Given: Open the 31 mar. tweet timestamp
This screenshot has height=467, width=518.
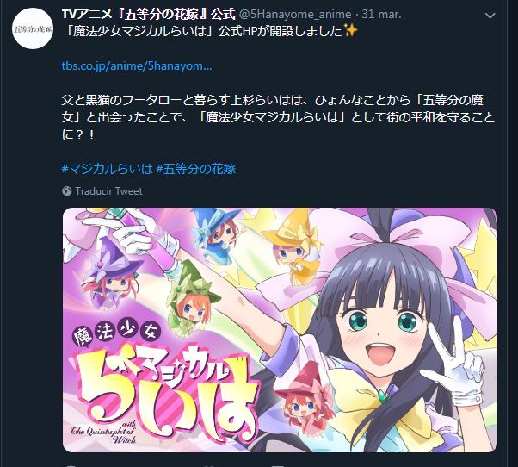Looking at the screenshot, I should (x=381, y=15).
